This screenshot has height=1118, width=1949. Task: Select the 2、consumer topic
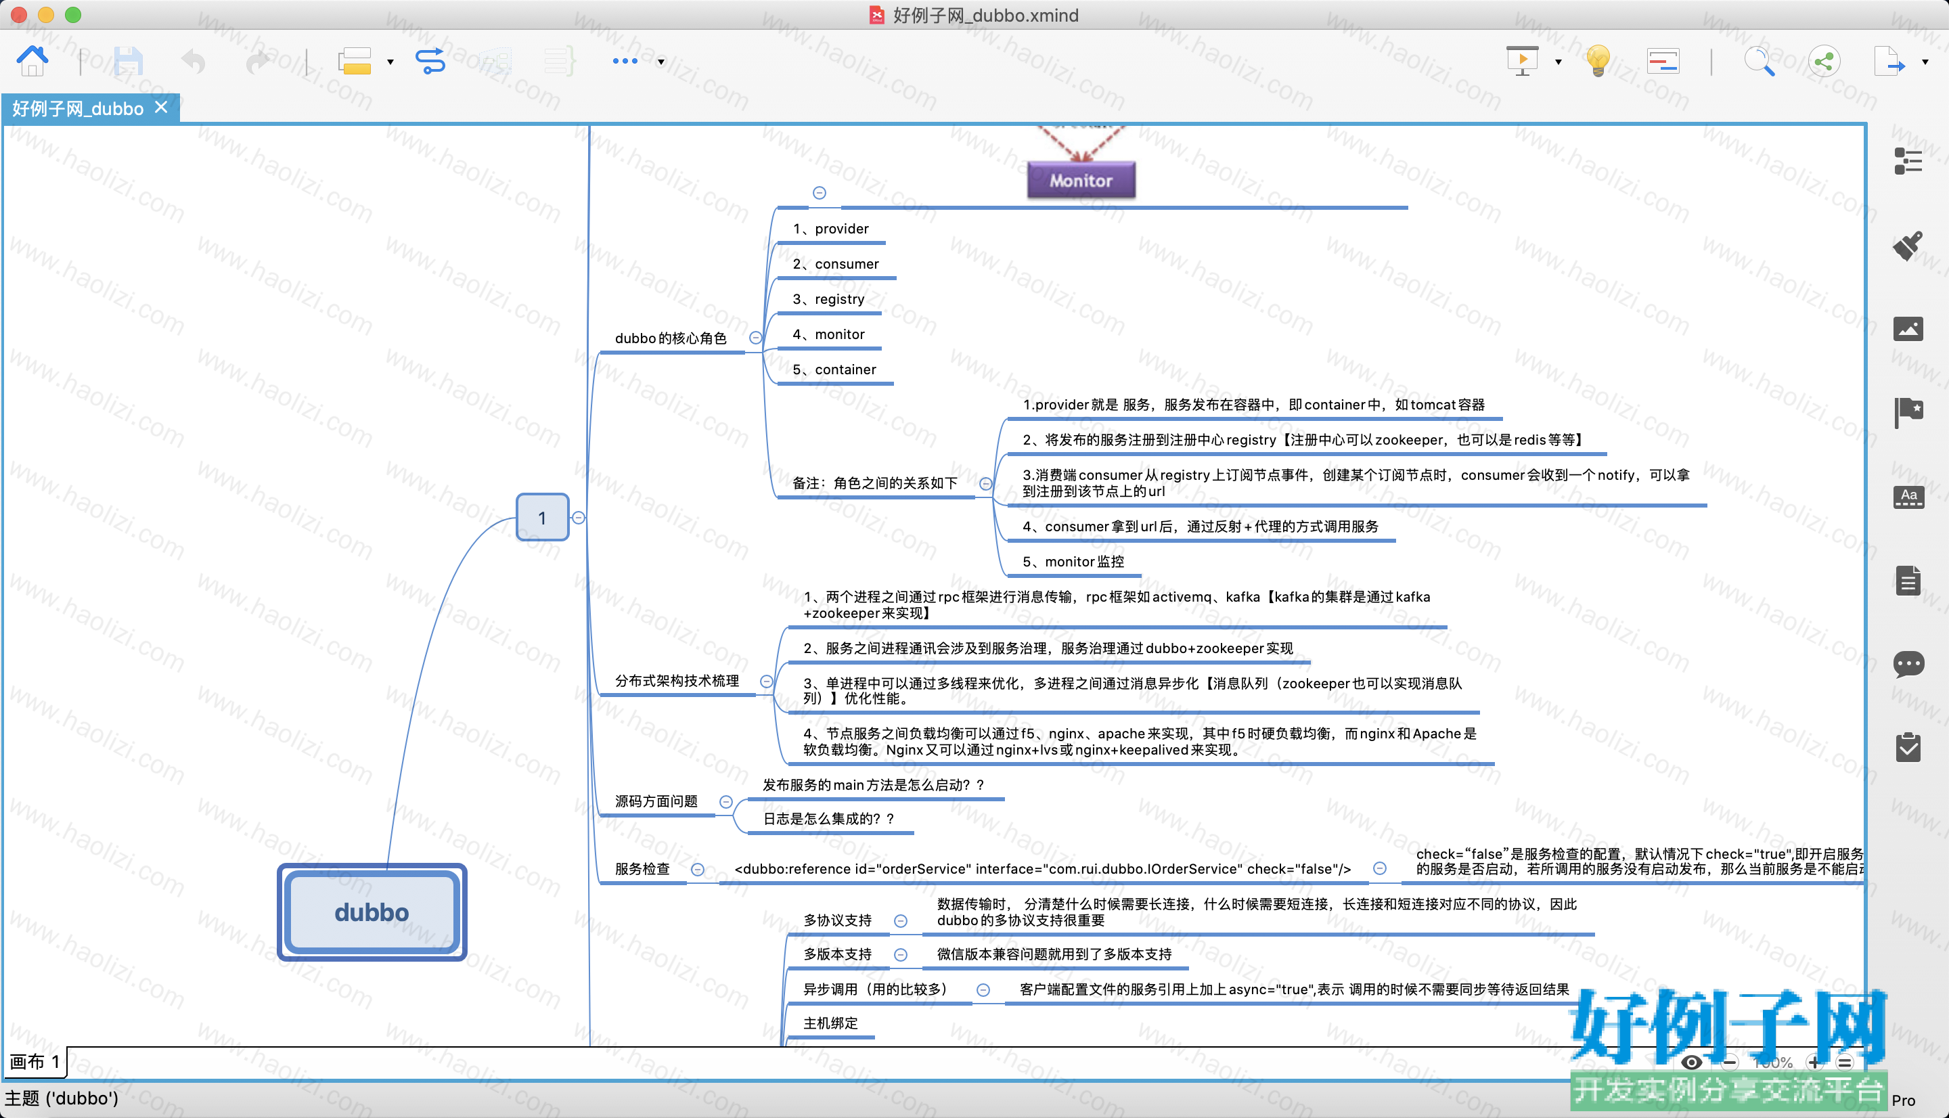tap(836, 264)
